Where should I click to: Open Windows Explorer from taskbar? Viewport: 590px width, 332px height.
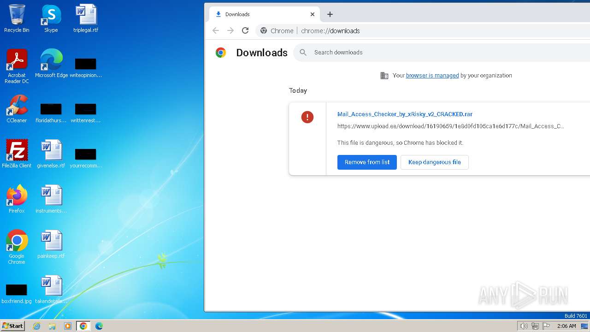(x=52, y=326)
